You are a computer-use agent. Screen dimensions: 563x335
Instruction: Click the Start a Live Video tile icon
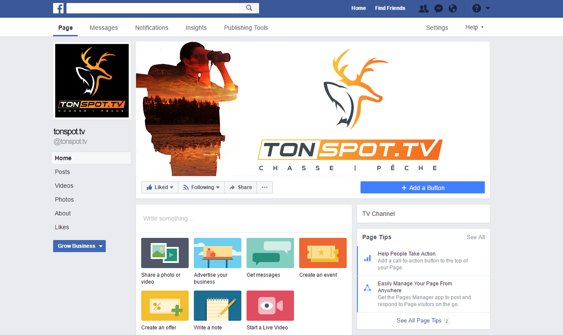coord(270,306)
